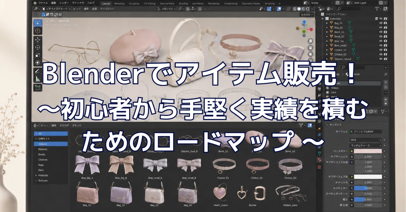Click the Blender logo icon in menu bar
406x212 pixels.
(35, 3)
